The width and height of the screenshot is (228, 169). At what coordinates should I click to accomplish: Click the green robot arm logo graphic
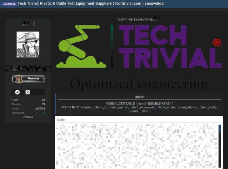[81, 46]
